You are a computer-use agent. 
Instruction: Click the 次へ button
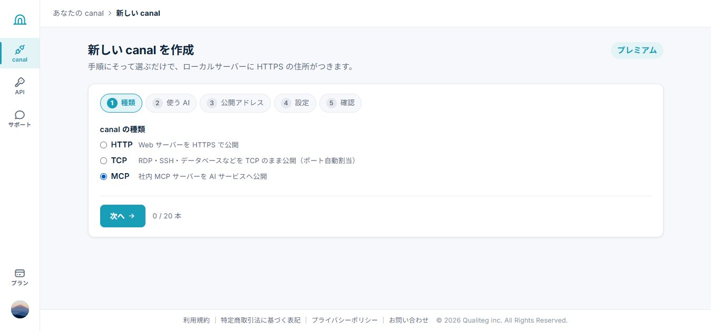[123, 216]
